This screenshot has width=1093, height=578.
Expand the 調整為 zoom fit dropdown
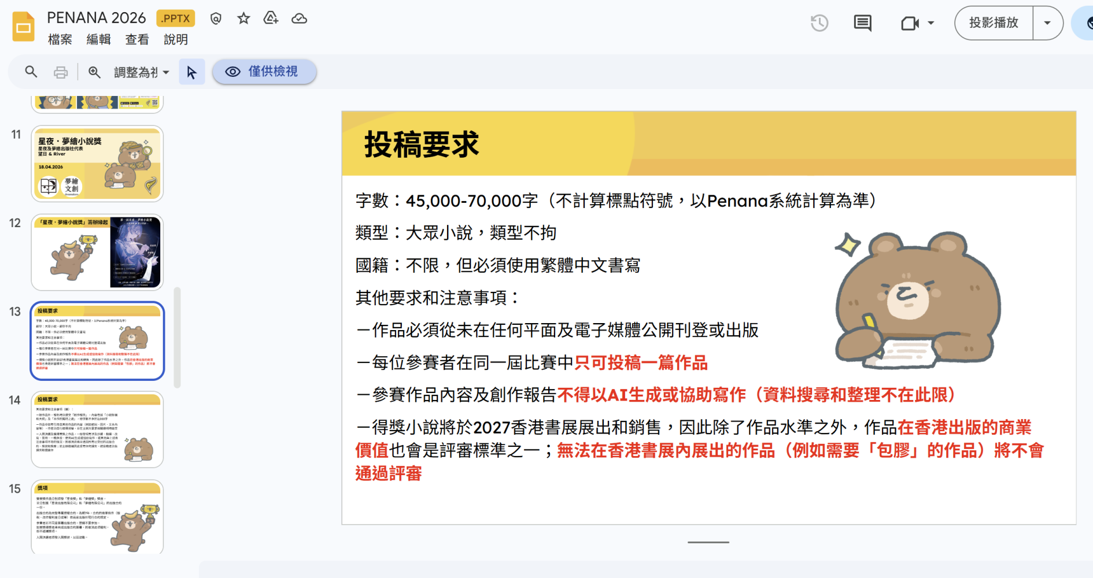(x=142, y=72)
